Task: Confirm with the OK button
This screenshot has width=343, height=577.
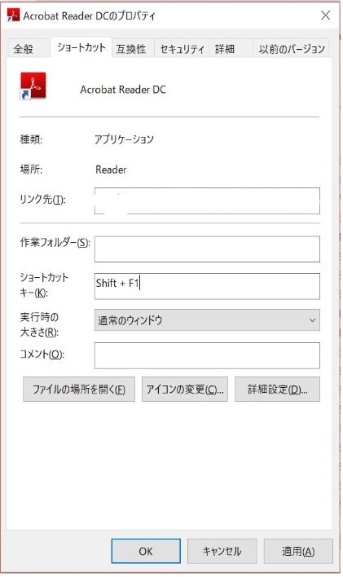Action: tap(146, 551)
